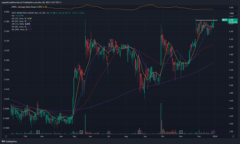Viewport: 240px width, 144px height.
Task: Click the earnings marker near Mar
Action: 38,132
